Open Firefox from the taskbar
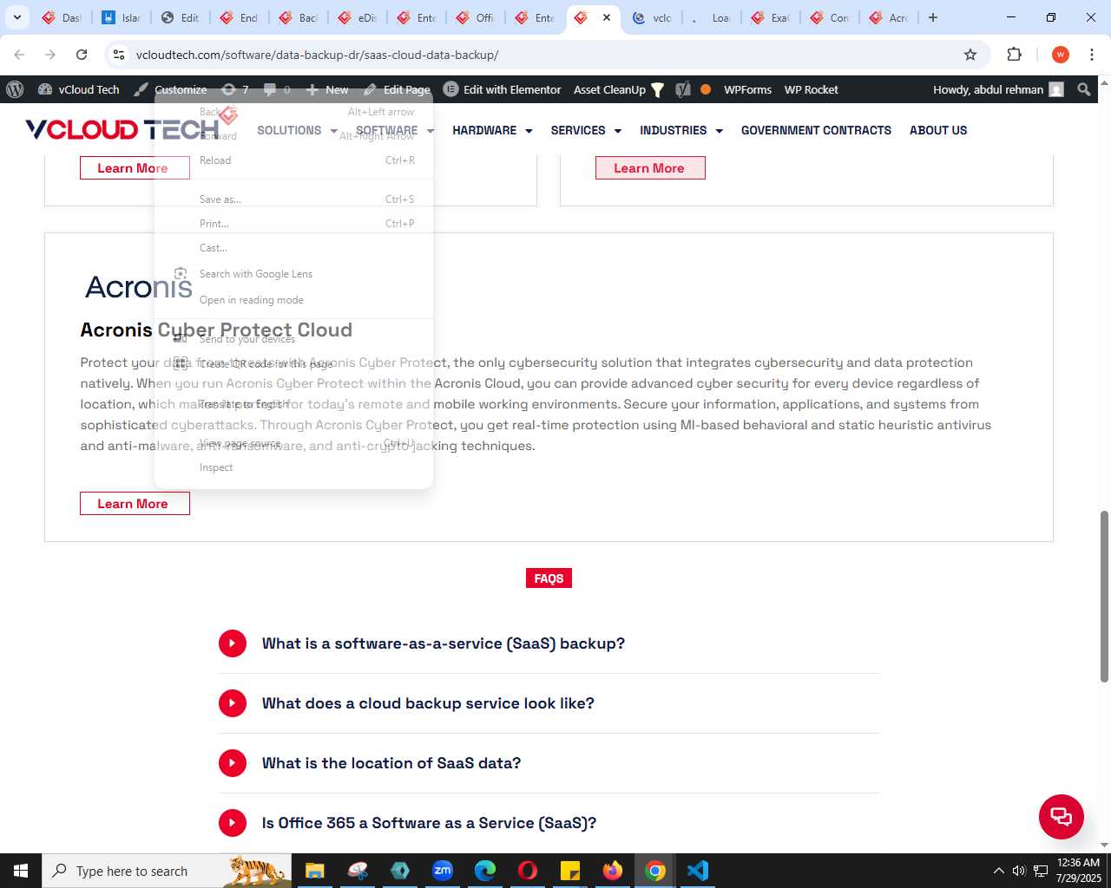The width and height of the screenshot is (1111, 888). (x=613, y=871)
